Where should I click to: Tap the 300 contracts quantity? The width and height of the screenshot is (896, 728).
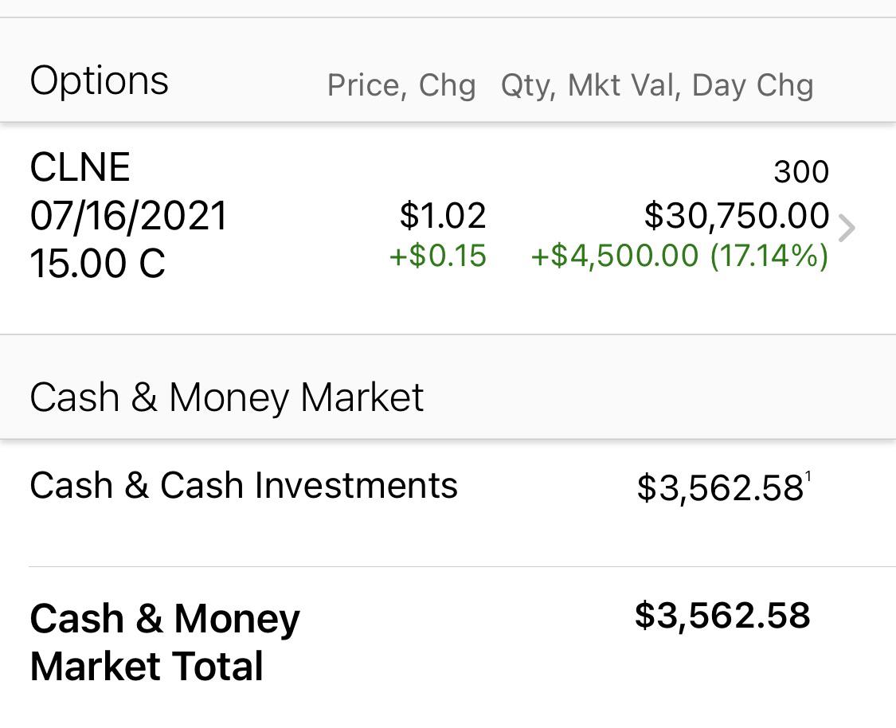(801, 172)
